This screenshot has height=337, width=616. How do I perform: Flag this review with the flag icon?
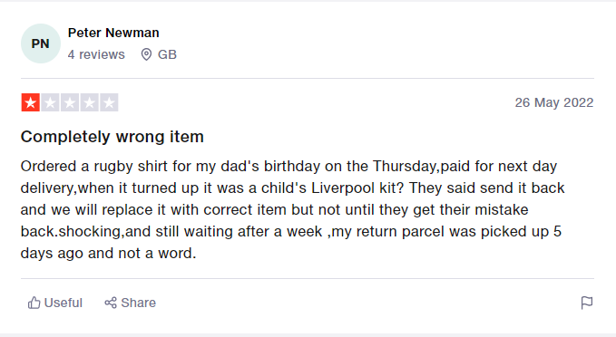[x=587, y=303]
